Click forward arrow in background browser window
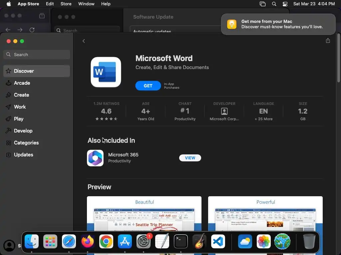Image resolution: width=341 pixels, height=255 pixels. [20, 30]
